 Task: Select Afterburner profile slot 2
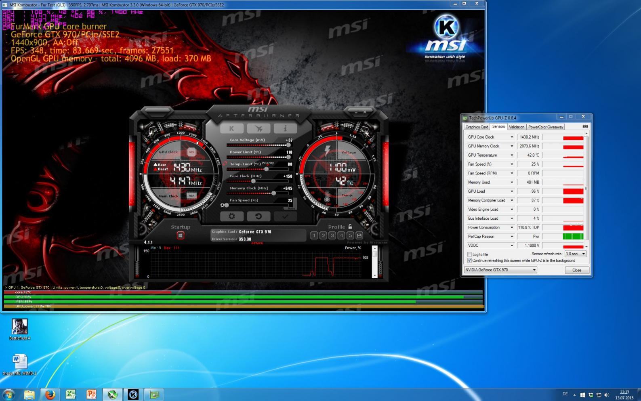(323, 235)
